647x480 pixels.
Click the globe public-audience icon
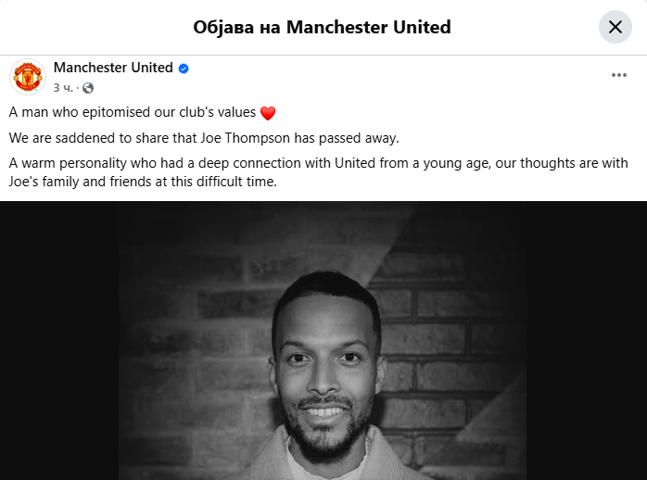[88, 88]
